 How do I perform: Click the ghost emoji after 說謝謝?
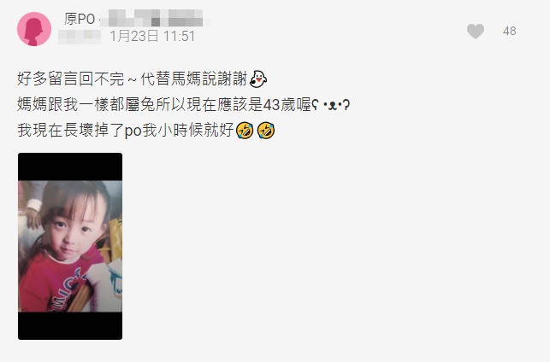(257, 79)
